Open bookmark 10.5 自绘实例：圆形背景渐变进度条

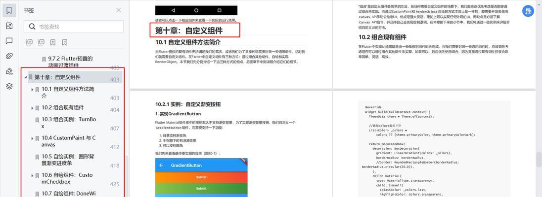(68, 160)
